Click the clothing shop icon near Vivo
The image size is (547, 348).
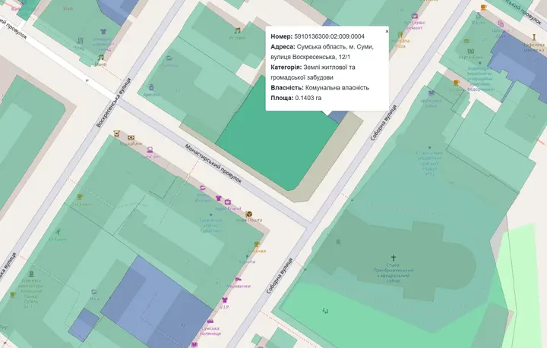click(103, 32)
